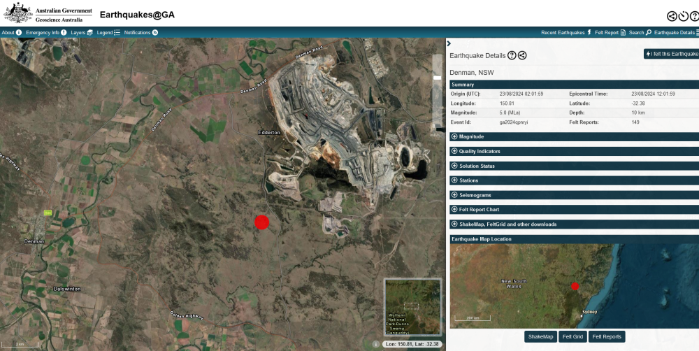The width and height of the screenshot is (699, 351).
Task: Expand ShakeMap, FeltGrid and other downloads
Action: 507,224
